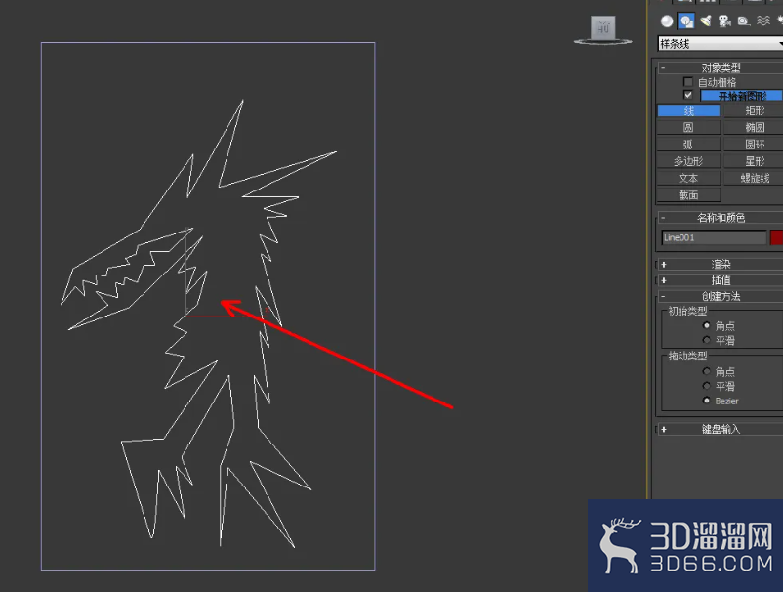Select the 线 line tool button
The width and height of the screenshot is (783, 592).
(x=688, y=111)
